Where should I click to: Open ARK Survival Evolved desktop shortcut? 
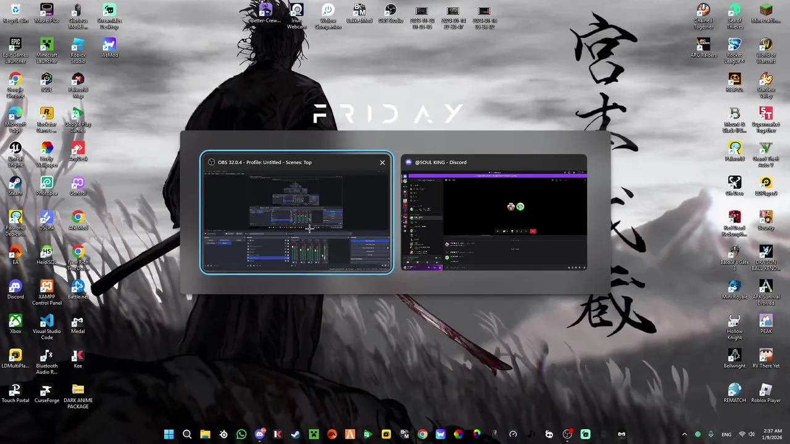766,293
